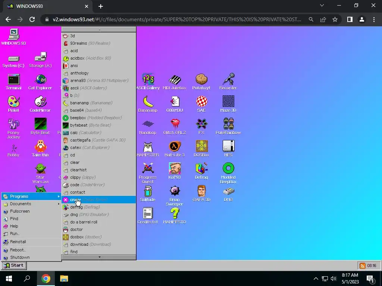
Task: Open the Credits.txt file icon
Action: pos(148,216)
